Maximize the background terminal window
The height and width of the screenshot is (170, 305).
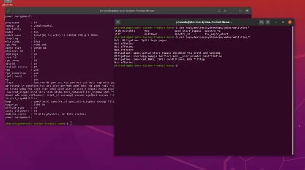tap(240, 11)
